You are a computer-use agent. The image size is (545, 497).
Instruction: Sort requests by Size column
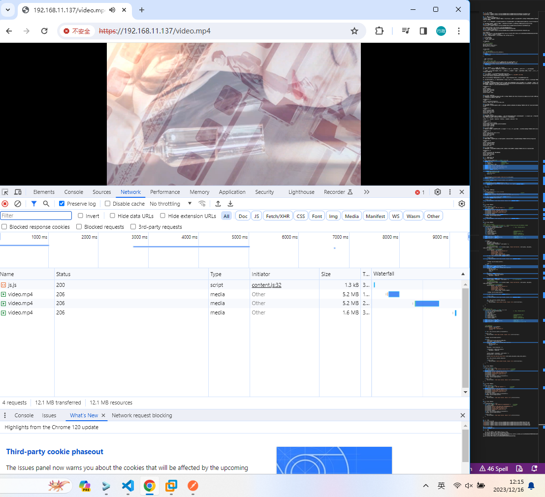(340, 274)
